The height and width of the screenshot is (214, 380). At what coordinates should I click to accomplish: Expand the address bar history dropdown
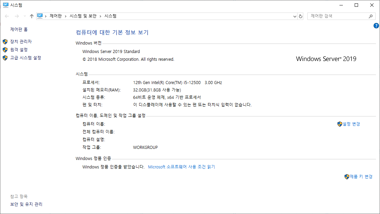coord(294,16)
